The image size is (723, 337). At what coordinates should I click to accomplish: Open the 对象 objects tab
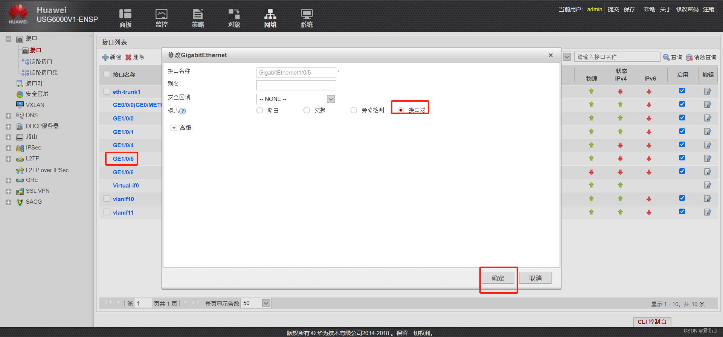pos(234,18)
